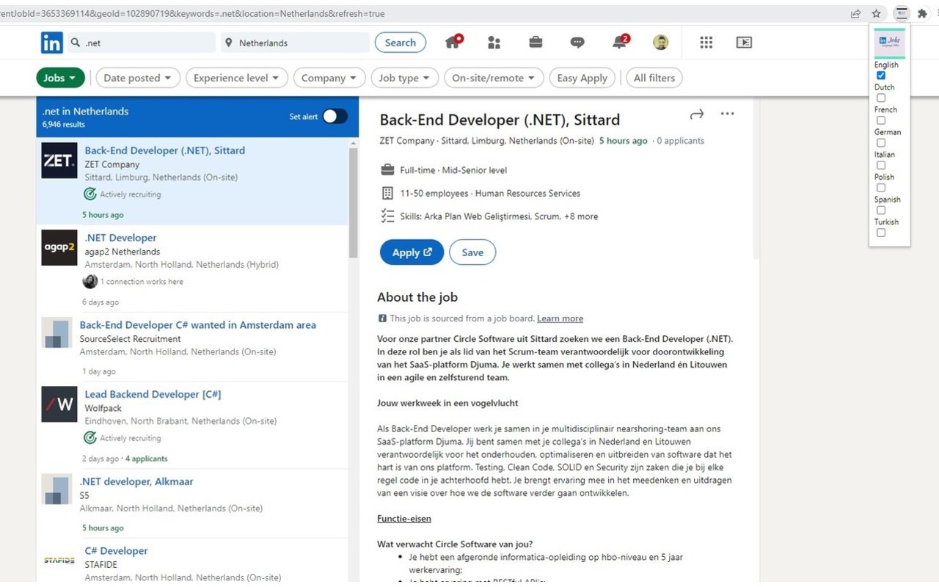Check the Turkish language checkbox
Viewport: 939px width, 587px height.
coord(881,233)
